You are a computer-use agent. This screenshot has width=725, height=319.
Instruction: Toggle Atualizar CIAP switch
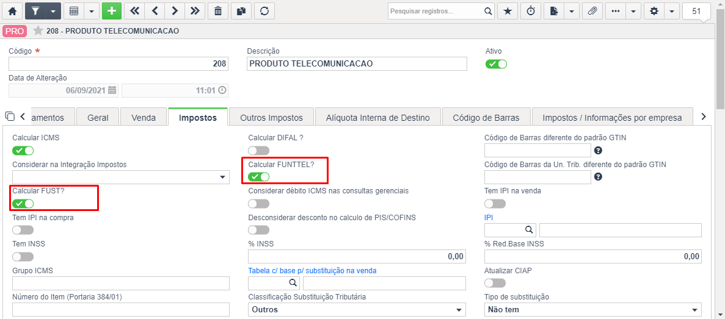coord(495,283)
